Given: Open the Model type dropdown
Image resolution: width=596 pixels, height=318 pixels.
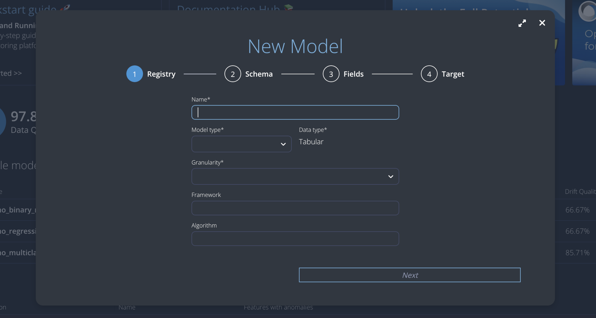Looking at the screenshot, I should click(241, 144).
